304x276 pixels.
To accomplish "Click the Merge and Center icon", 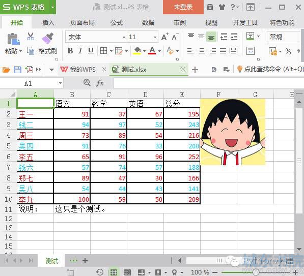I will click(x=251, y=36).
